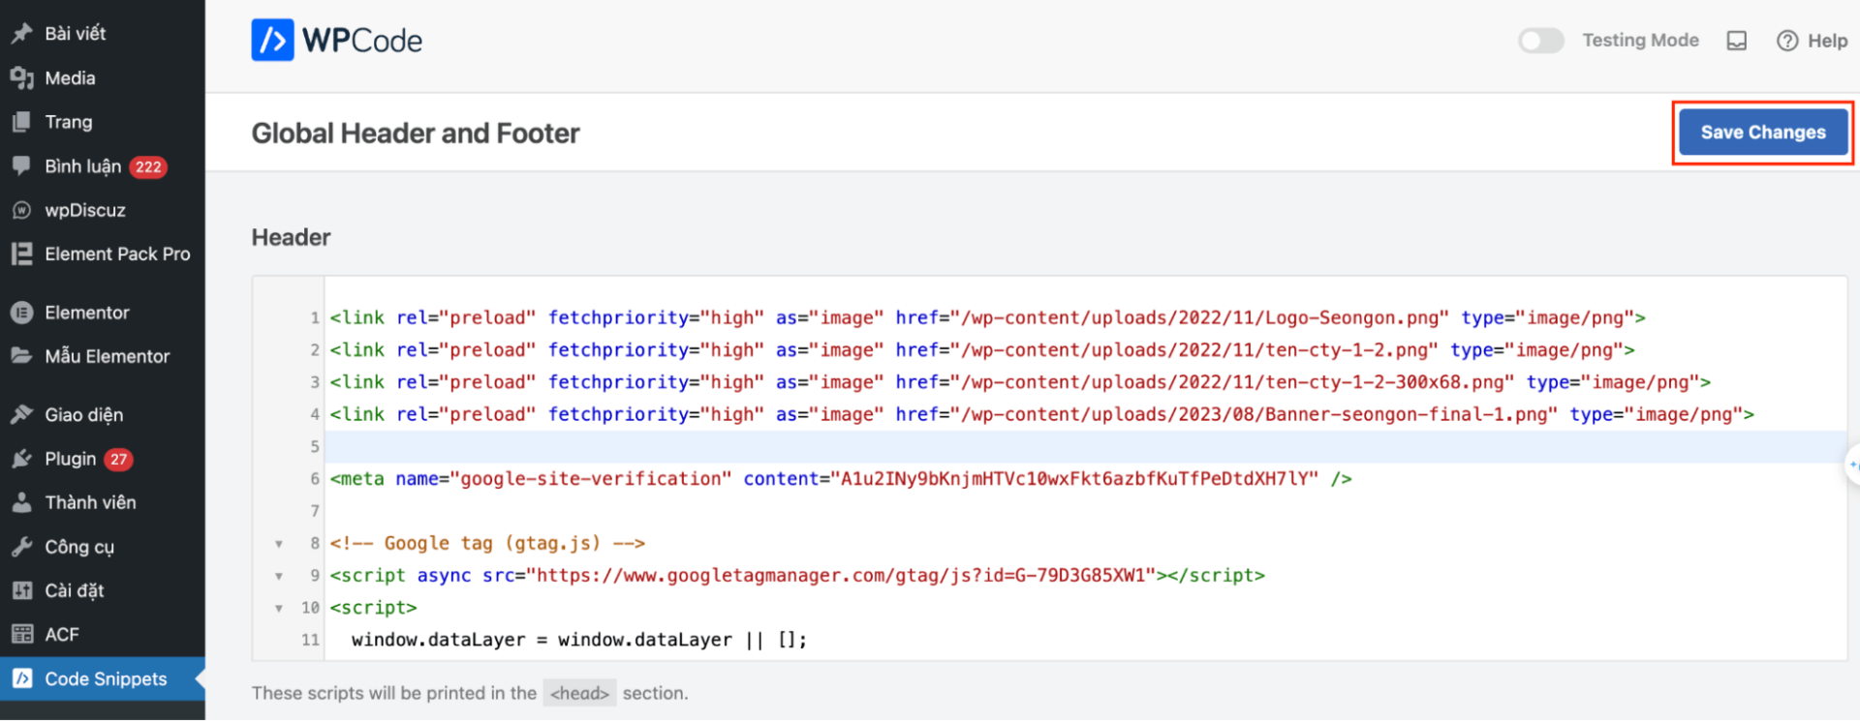Toggle Testing Mode switch
The height and width of the screenshot is (721, 1860).
[1540, 41]
